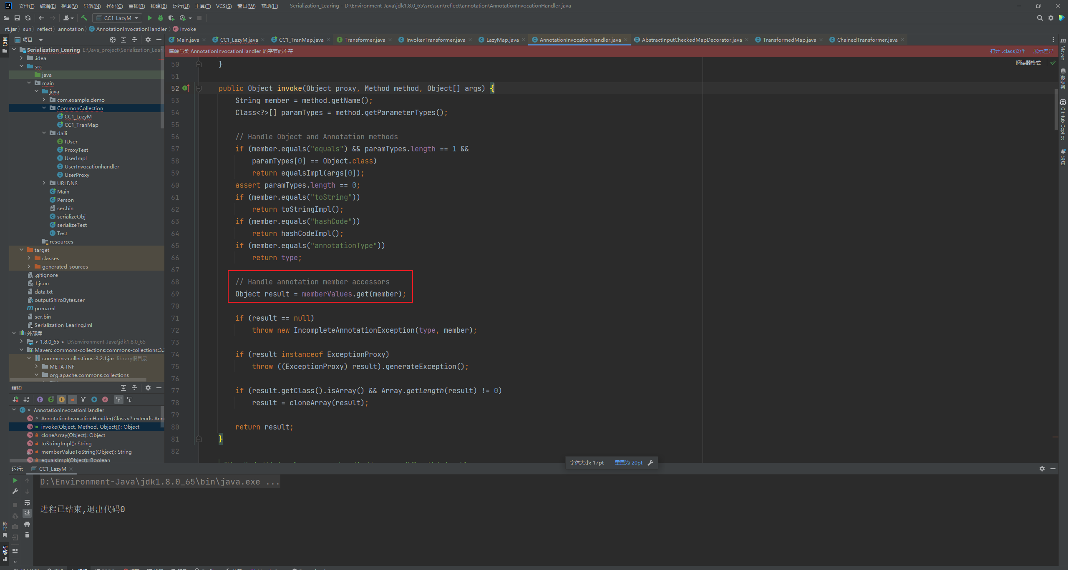Save all files with the disk icon
Viewport: 1068px width, 570px height.
[17, 18]
